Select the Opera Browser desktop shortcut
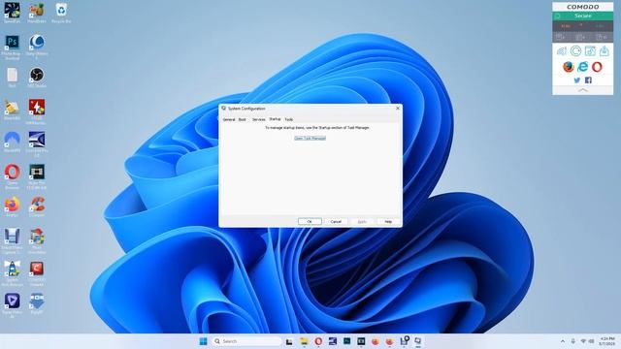The image size is (621, 349). point(12,176)
